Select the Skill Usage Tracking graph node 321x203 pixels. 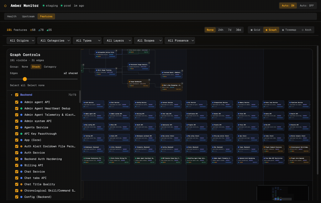tap(106, 72)
